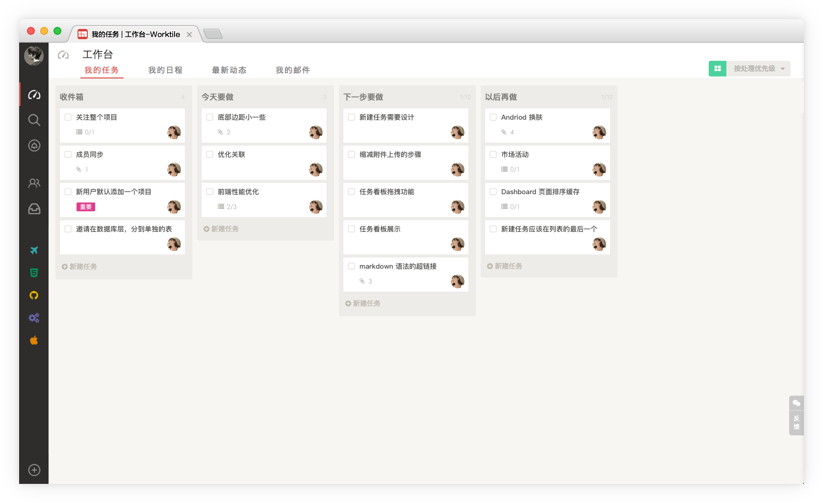The height and width of the screenshot is (503, 823).
Task: Check off the 成员同步 task
Action: [68, 154]
